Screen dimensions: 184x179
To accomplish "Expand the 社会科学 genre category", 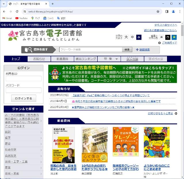I will 24,150.
